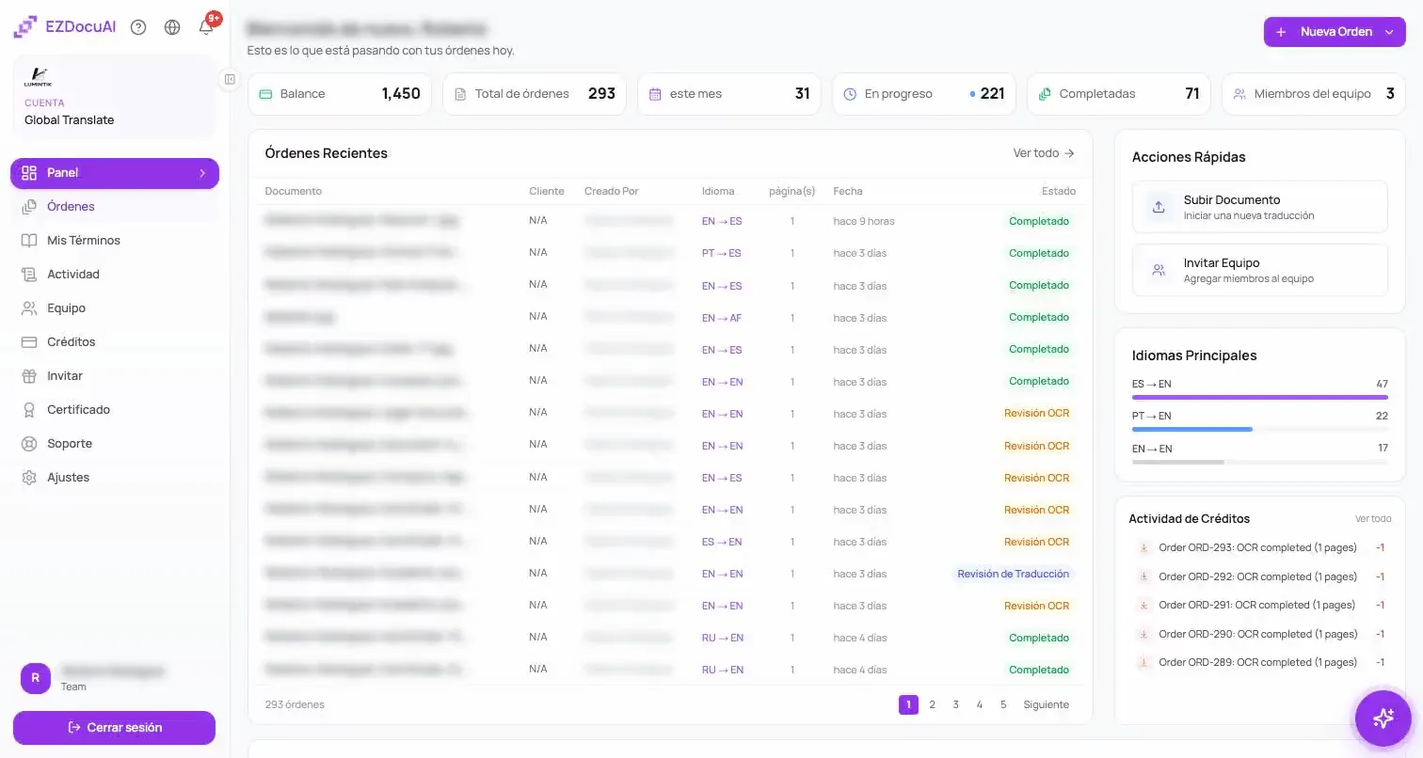This screenshot has height=758, width=1423.
Task: Click the Cerrar sesión button
Action: point(114,728)
